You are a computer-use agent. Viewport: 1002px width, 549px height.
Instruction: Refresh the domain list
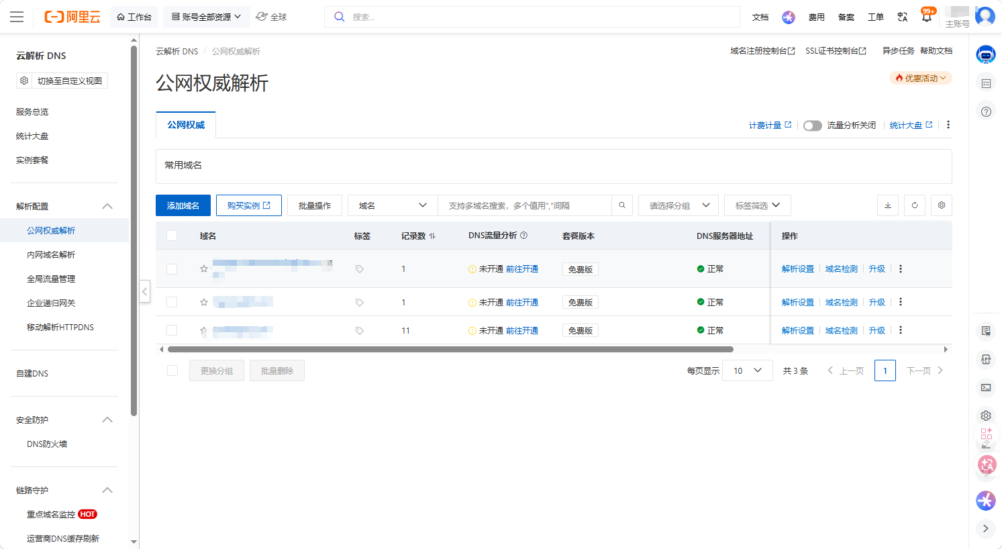tap(915, 205)
